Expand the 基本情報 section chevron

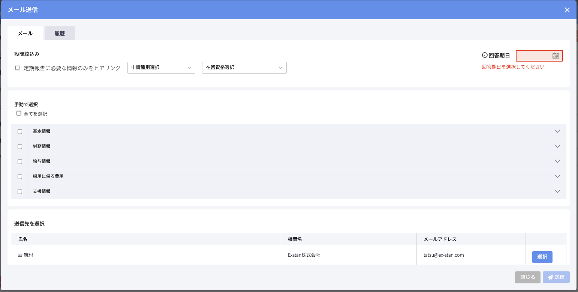(x=557, y=131)
